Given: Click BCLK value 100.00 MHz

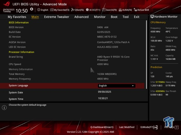Looking at the screenshot, I should click(156, 41).
